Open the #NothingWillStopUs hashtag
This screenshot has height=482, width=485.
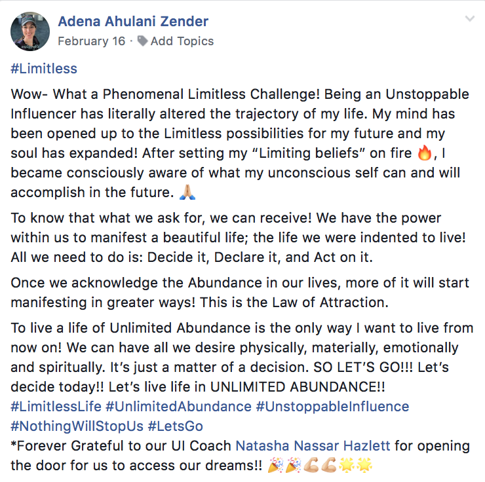[x=77, y=426]
